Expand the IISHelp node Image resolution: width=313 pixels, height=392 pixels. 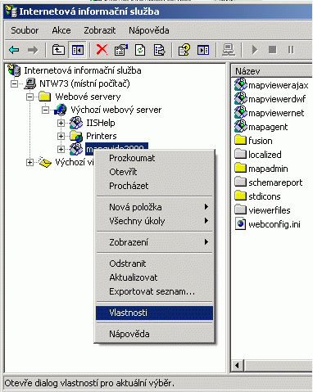(x=61, y=123)
